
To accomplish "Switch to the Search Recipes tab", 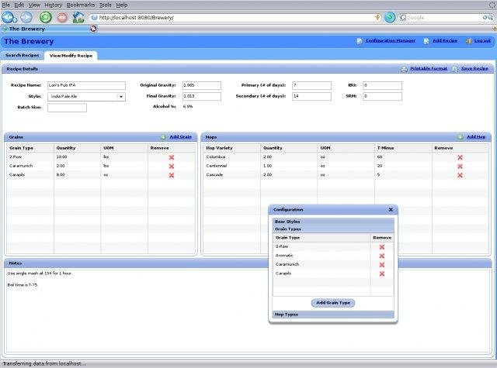I will [23, 55].
